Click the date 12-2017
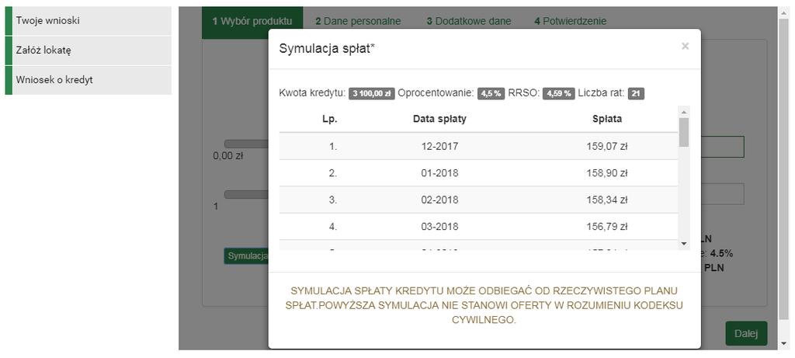 click(x=439, y=146)
